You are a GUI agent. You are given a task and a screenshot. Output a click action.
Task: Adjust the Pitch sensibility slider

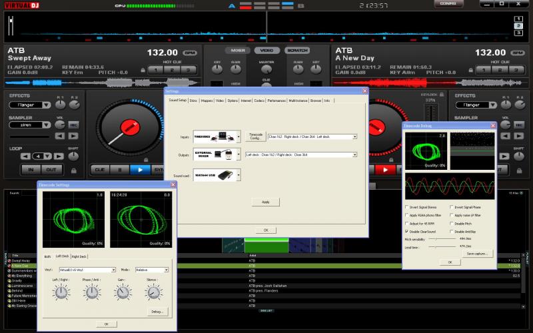(x=436, y=238)
